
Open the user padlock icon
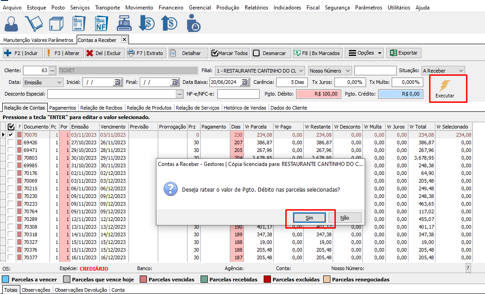193,23
